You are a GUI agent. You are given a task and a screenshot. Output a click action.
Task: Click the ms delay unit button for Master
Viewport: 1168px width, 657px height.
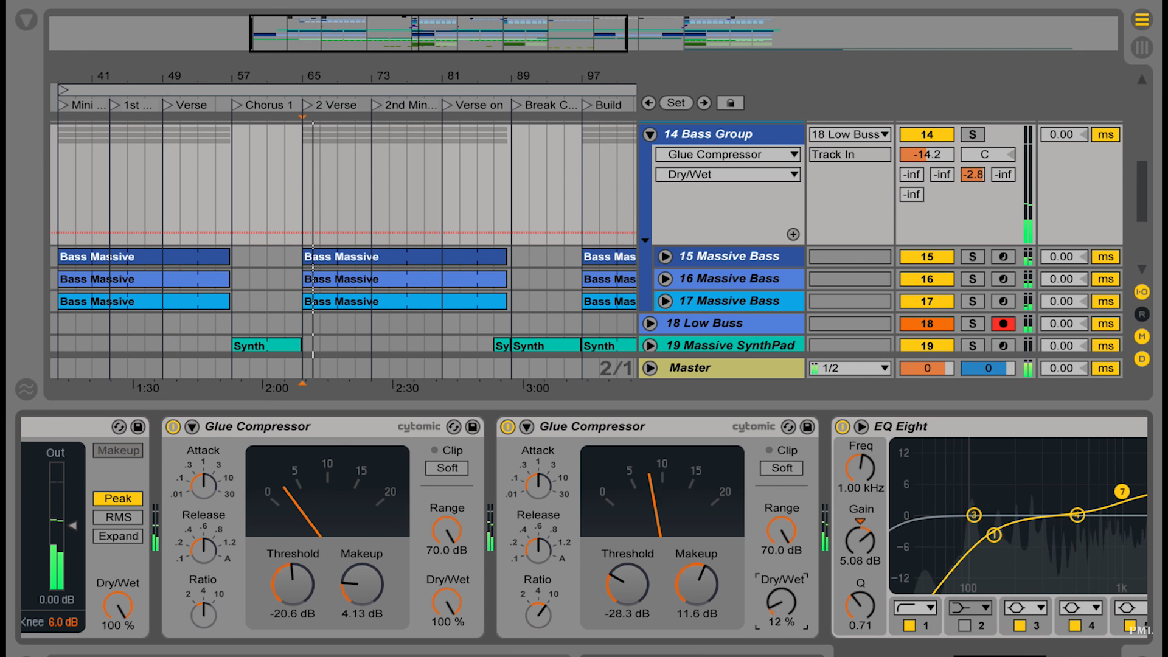(1105, 368)
